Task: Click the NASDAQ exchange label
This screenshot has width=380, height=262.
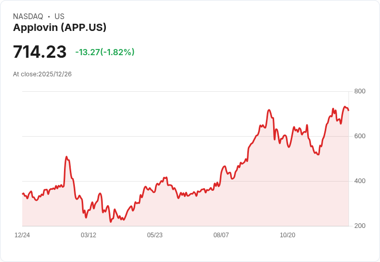Action: point(28,17)
